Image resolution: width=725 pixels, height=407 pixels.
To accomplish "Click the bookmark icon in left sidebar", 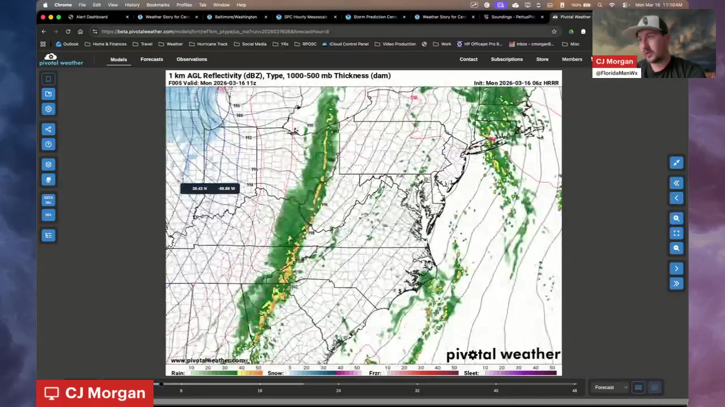I will click(48, 79).
